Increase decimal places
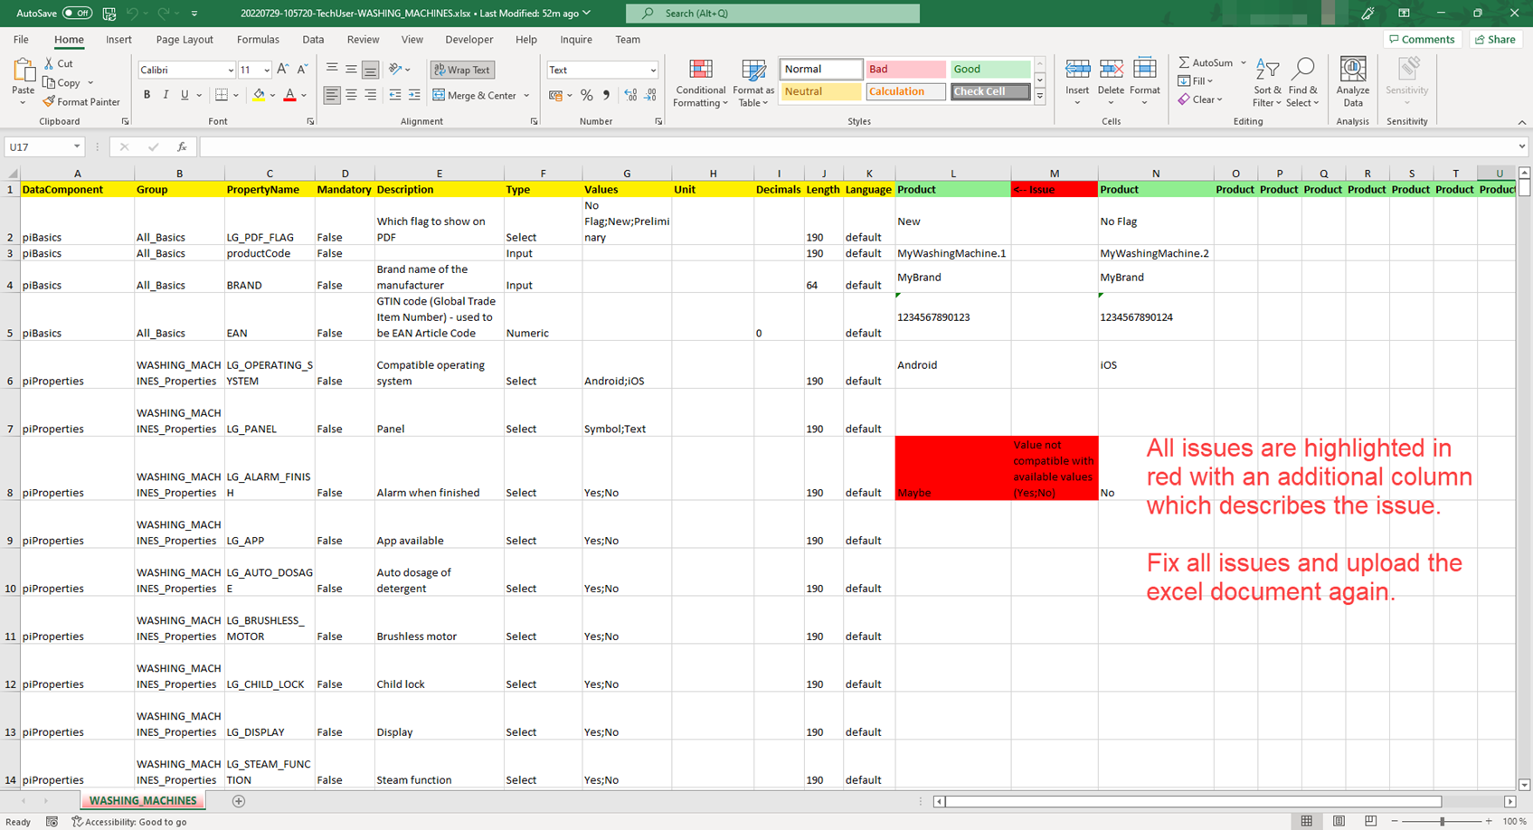The width and height of the screenshot is (1533, 830). [630, 95]
